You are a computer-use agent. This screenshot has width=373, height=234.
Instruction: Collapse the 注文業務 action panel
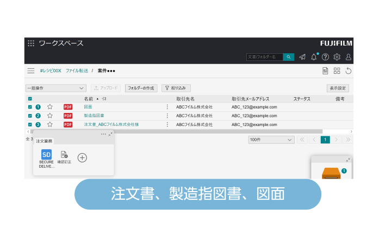110,134
